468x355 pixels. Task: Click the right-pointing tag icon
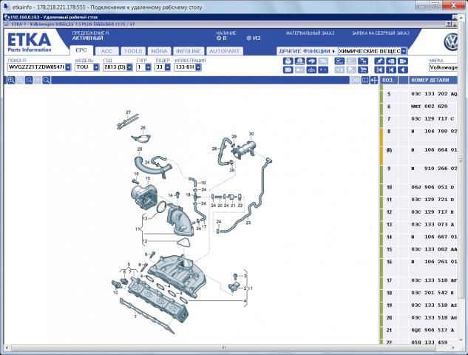[x=403, y=61]
